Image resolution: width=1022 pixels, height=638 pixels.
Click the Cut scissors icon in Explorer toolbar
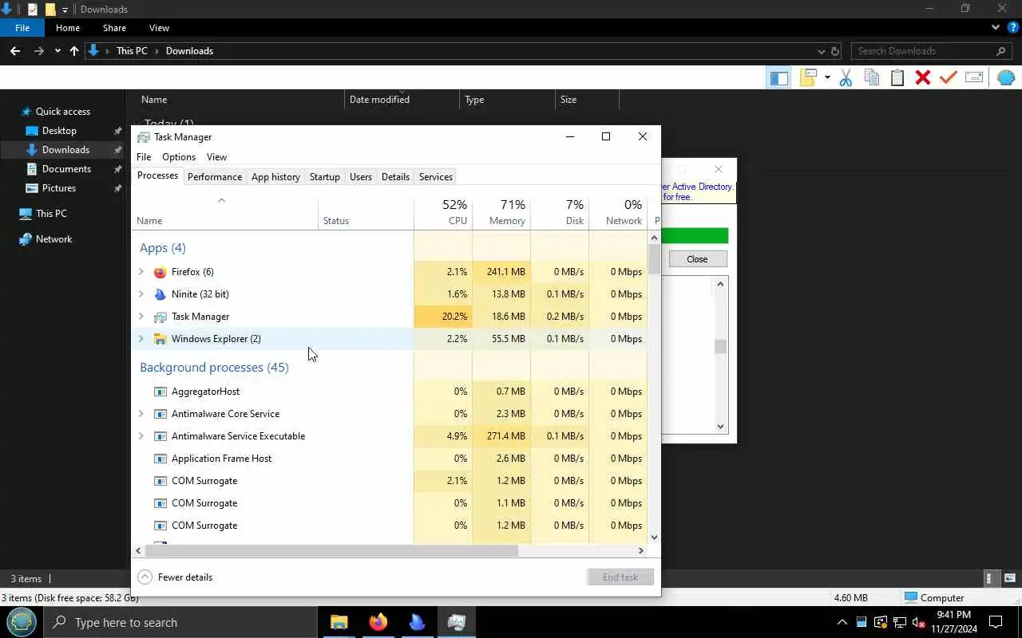[846, 77]
